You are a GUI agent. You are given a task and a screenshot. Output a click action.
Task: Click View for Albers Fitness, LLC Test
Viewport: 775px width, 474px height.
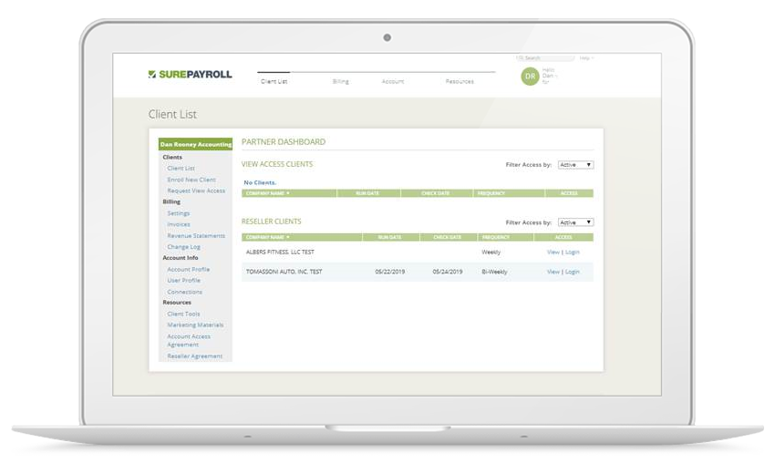pos(553,252)
